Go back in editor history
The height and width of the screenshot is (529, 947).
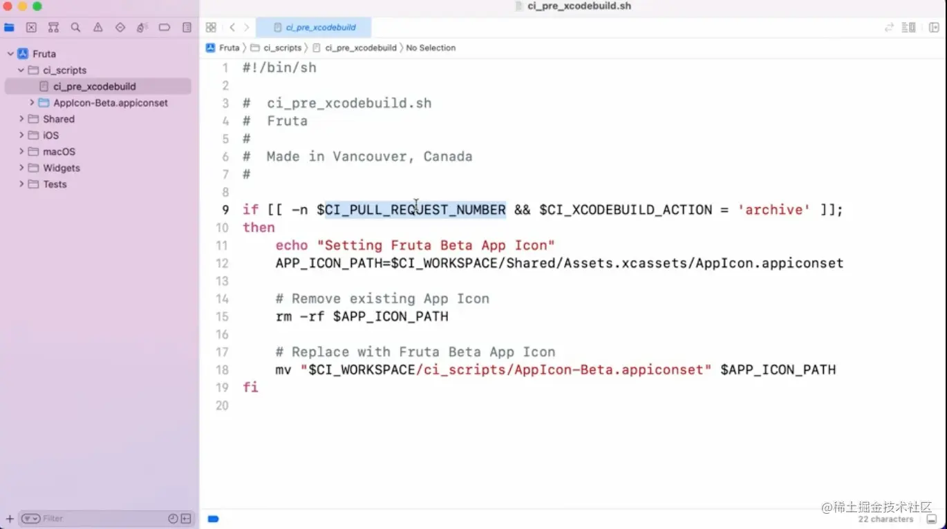tap(232, 28)
